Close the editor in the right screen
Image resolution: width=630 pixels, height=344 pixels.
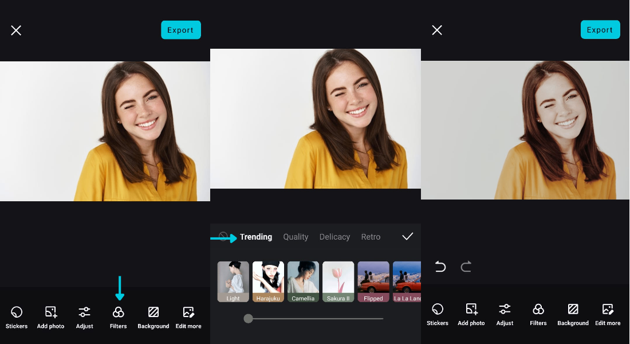pos(437,30)
